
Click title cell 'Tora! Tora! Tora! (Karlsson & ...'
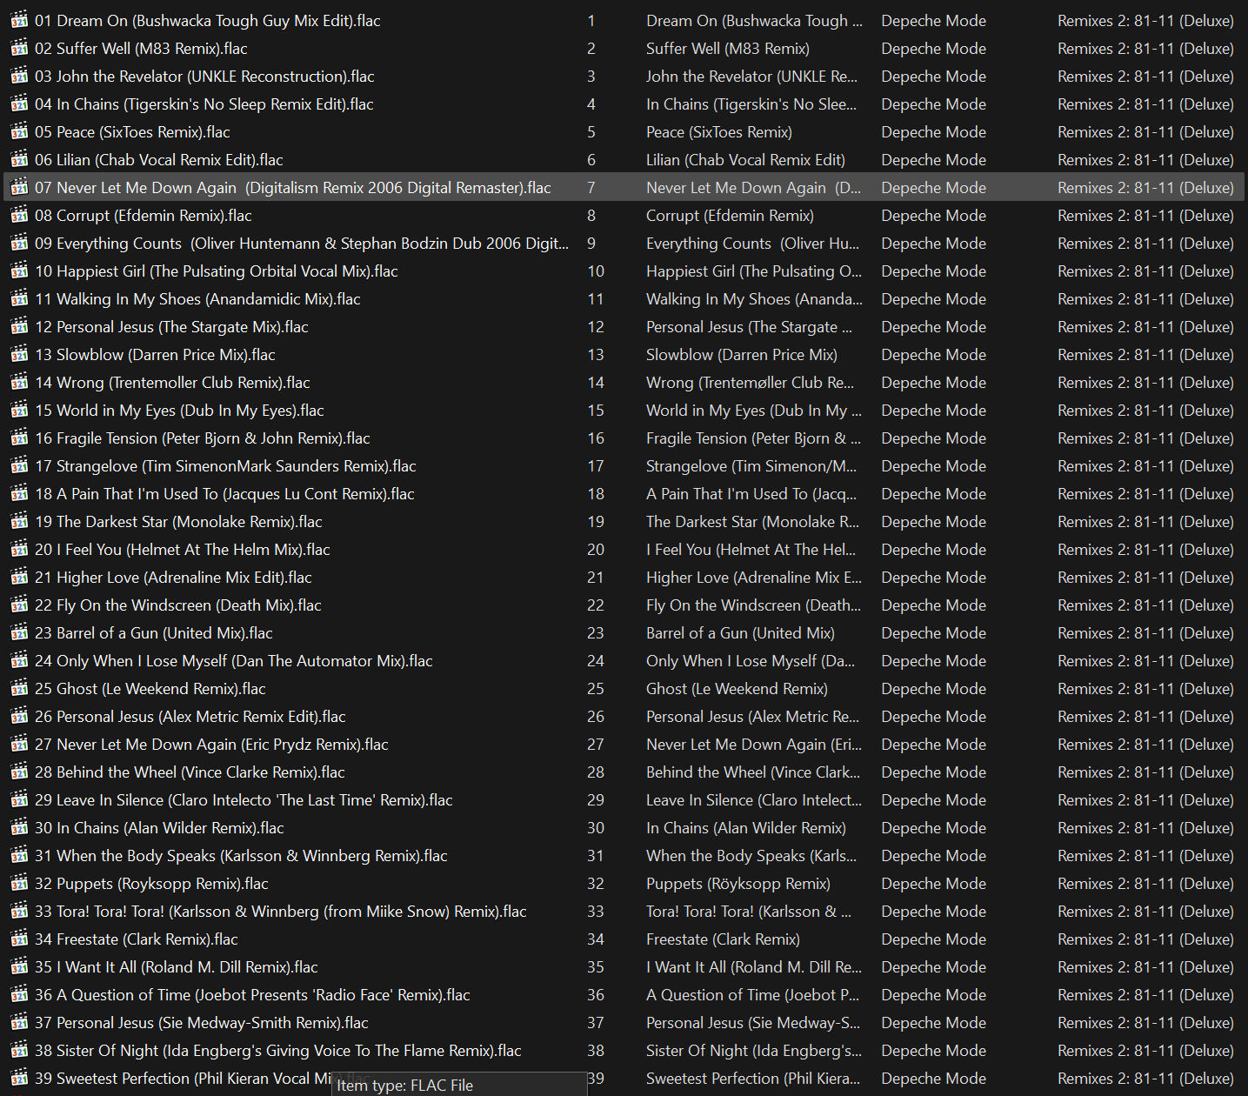point(748,912)
